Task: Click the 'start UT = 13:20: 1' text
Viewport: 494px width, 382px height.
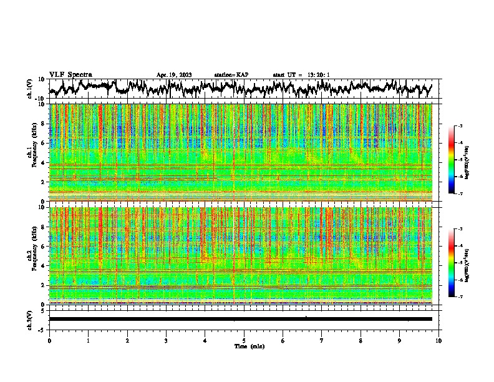Action: click(301, 75)
